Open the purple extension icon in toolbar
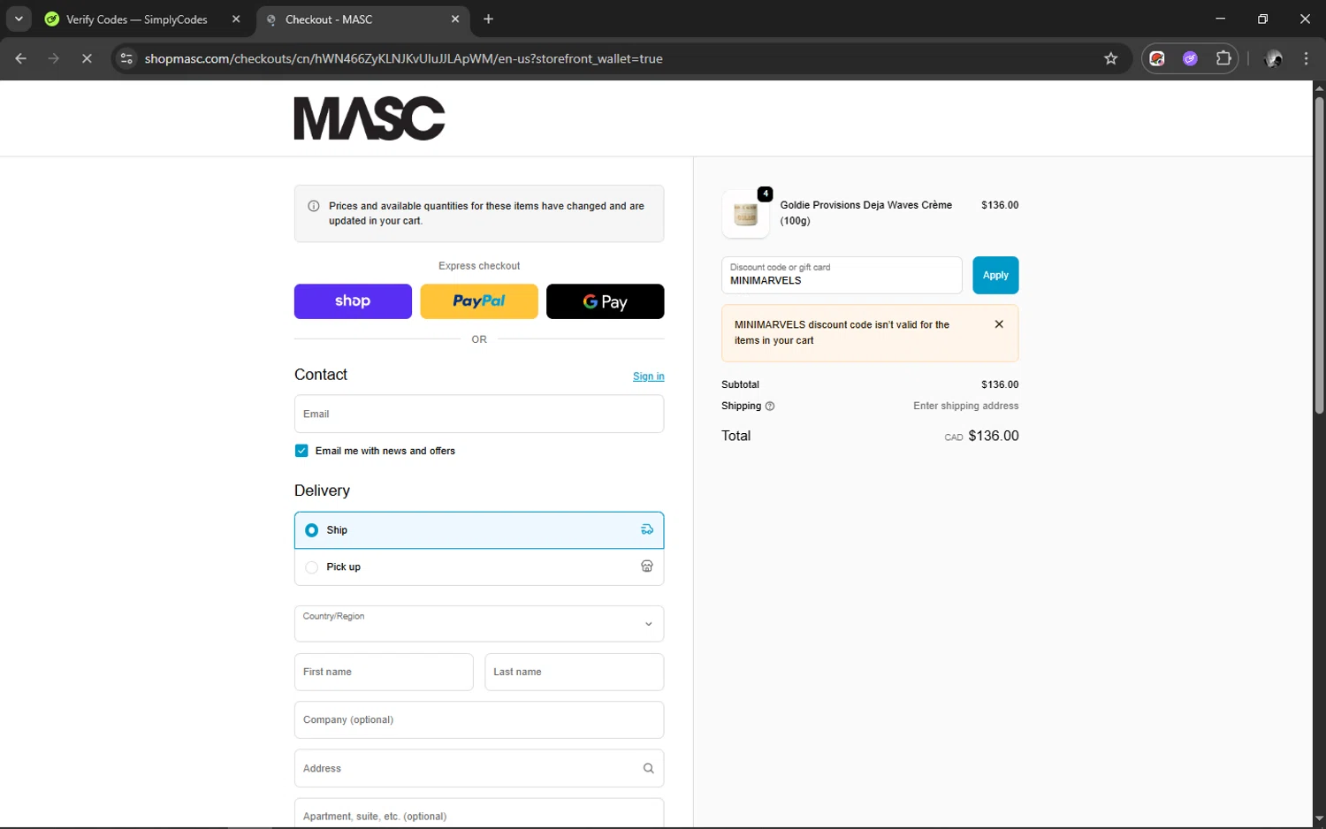This screenshot has width=1326, height=829. click(1191, 58)
